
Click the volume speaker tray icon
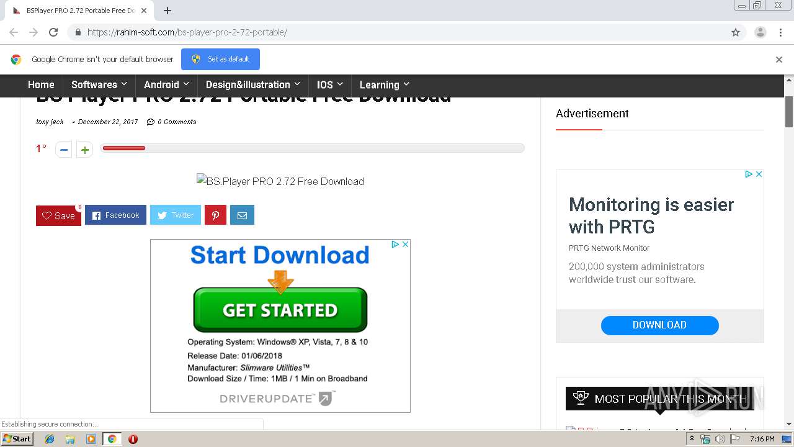pyautogui.click(x=720, y=439)
